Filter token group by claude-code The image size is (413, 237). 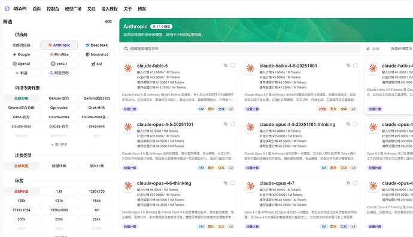[59, 117]
